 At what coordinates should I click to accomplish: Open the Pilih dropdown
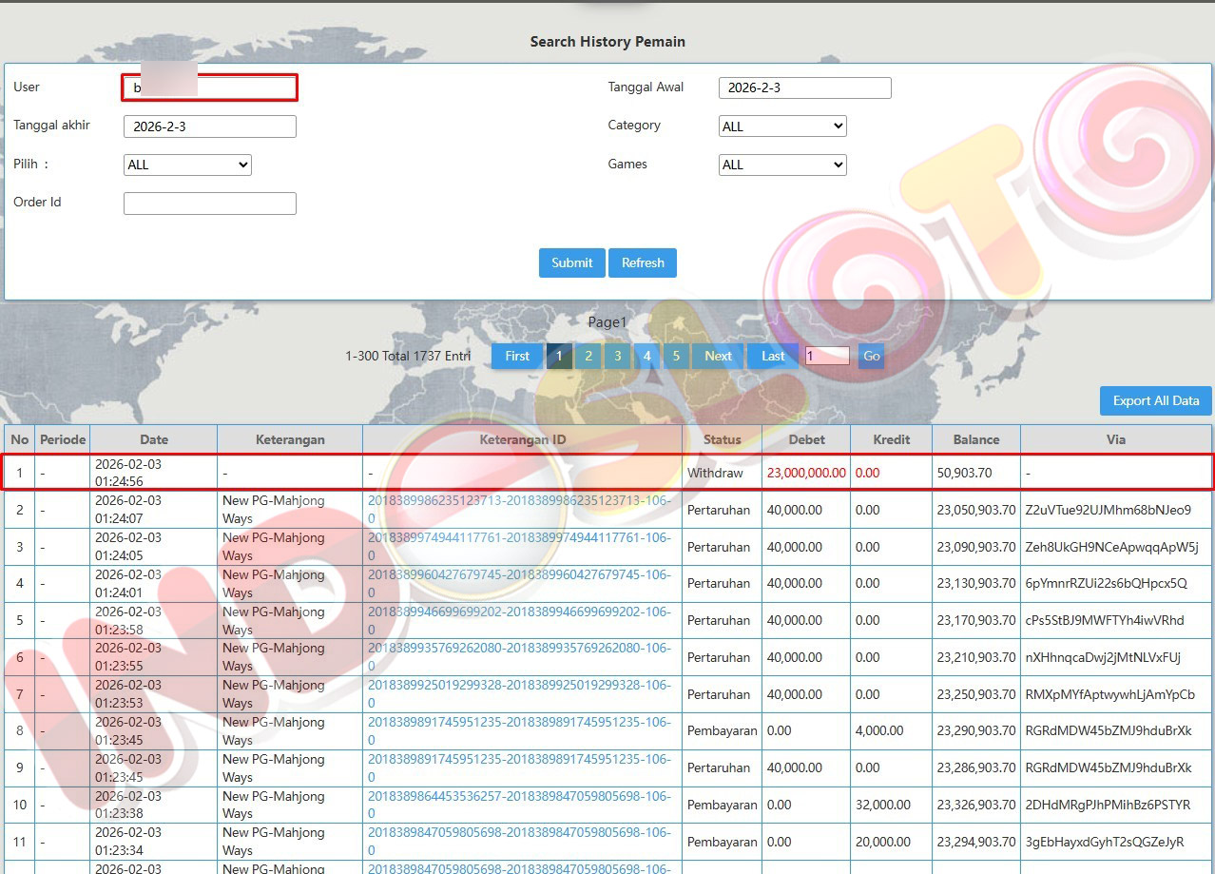tap(187, 165)
